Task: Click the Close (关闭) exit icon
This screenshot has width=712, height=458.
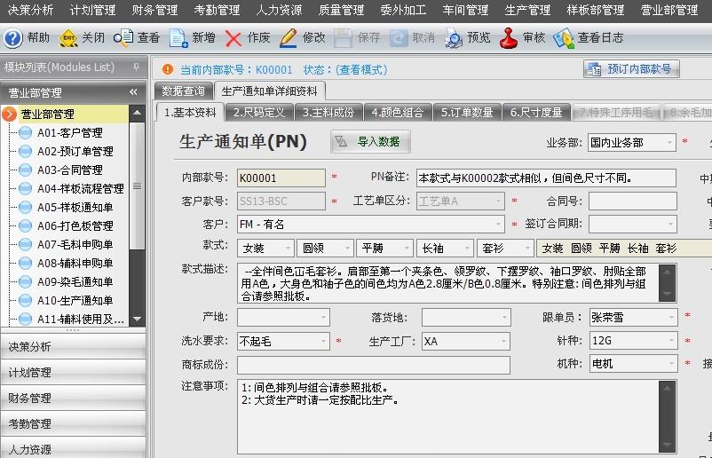Action: pos(67,38)
